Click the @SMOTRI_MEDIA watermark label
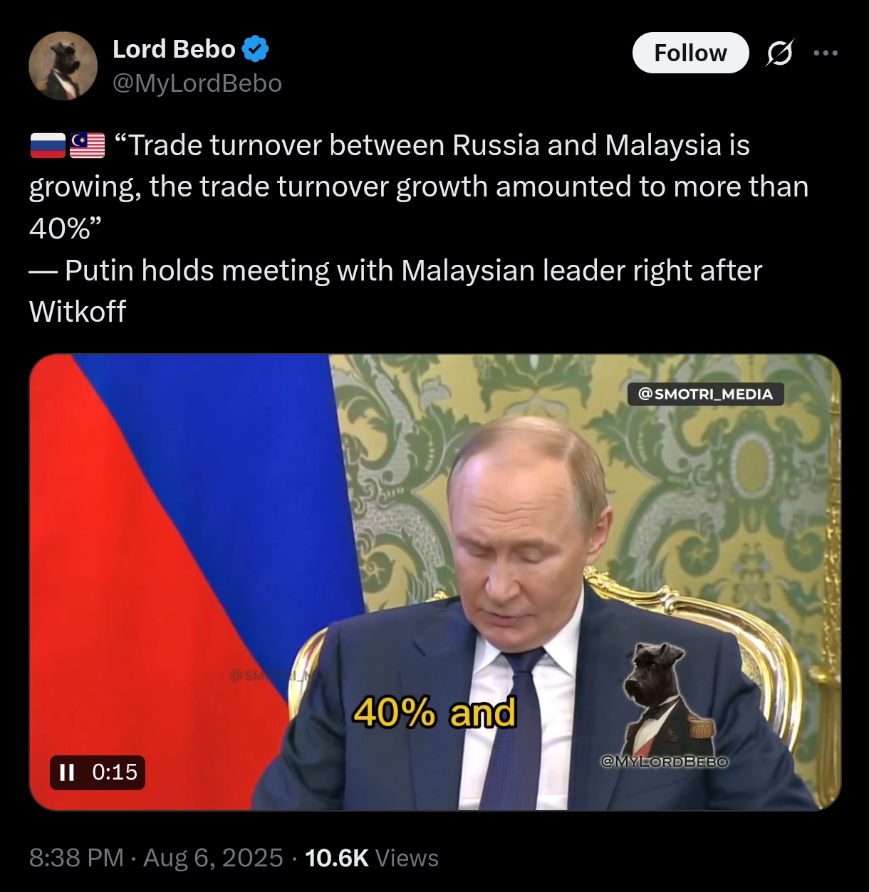Image resolution: width=869 pixels, height=892 pixels. click(705, 394)
